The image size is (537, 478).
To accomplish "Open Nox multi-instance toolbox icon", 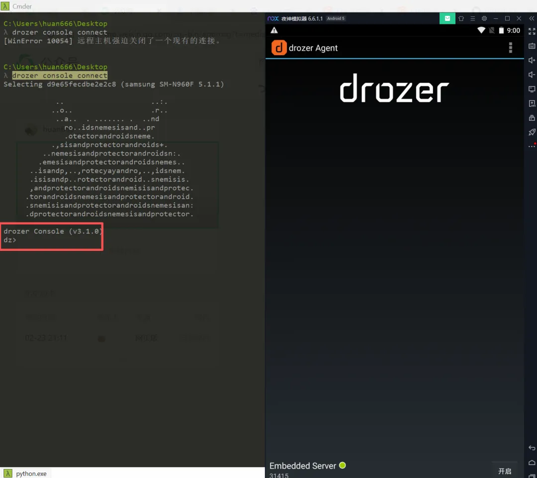I will tap(532, 118).
